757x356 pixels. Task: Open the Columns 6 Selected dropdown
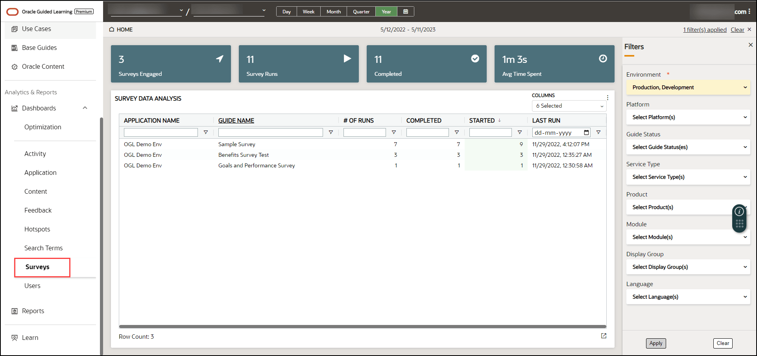click(x=569, y=106)
